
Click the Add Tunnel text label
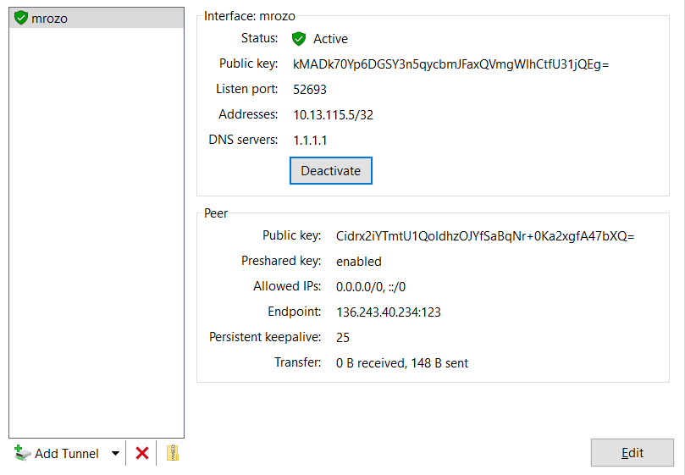[66, 454]
